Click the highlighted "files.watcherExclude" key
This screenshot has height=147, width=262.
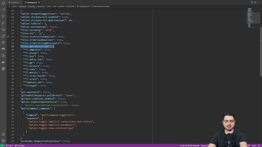[x=35, y=47]
